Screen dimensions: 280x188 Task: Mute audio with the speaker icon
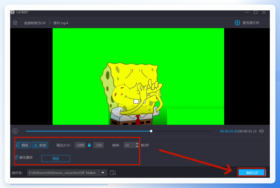[x=261, y=131]
